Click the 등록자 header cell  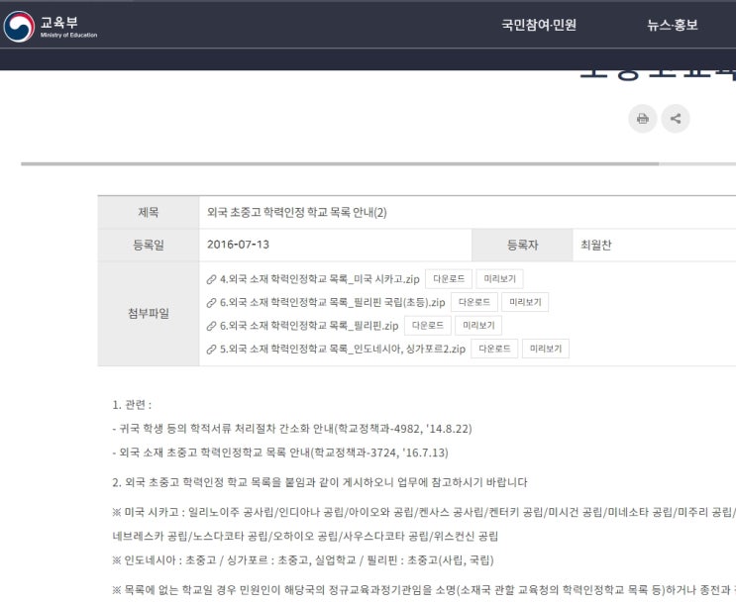[x=522, y=245]
